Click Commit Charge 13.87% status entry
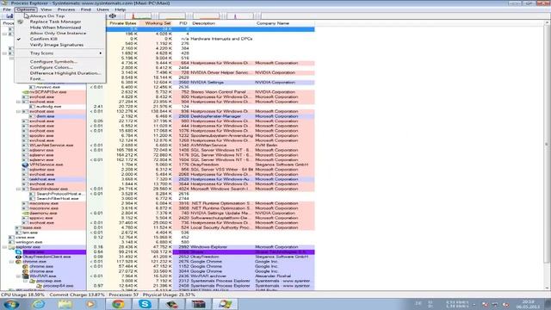551x310 pixels. click(77, 294)
